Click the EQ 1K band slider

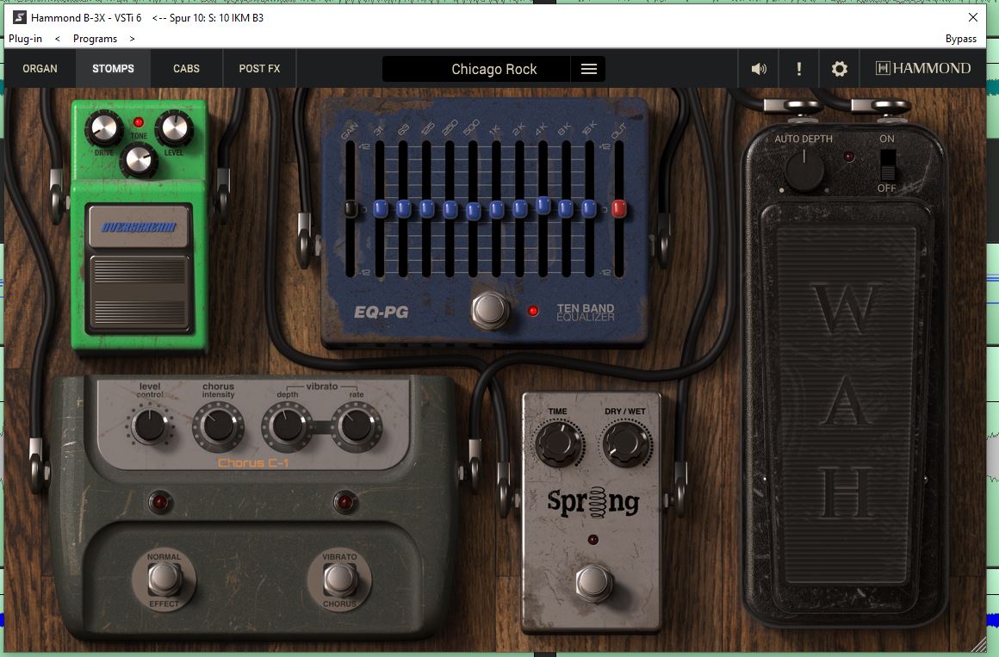(496, 209)
